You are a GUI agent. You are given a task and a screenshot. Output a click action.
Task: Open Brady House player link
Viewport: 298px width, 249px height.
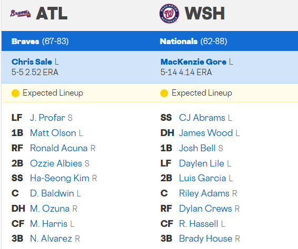(205, 238)
